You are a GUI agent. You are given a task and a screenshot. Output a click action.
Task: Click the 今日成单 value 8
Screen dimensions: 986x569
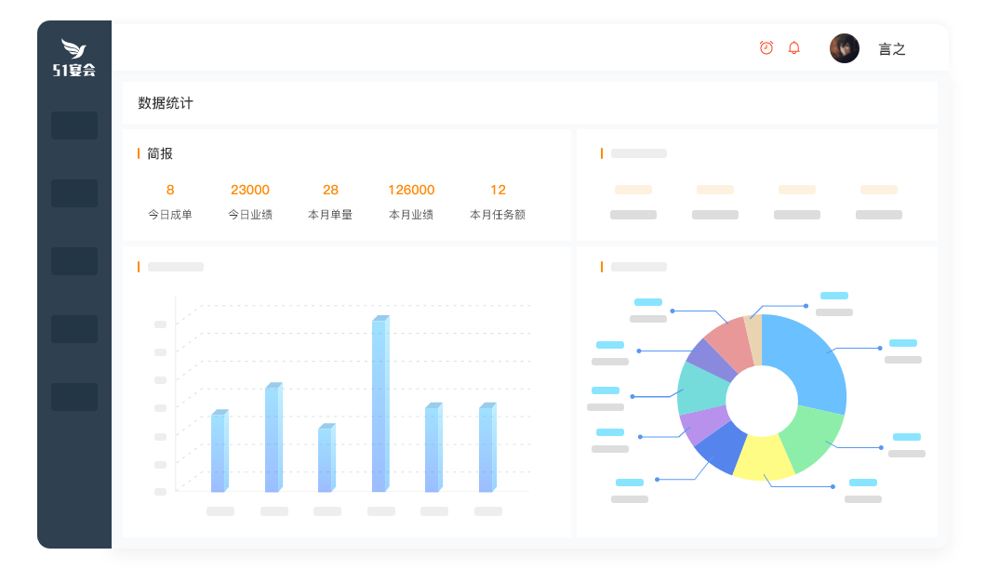pos(170,190)
